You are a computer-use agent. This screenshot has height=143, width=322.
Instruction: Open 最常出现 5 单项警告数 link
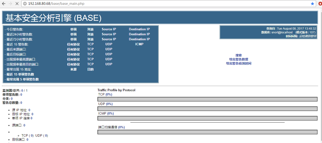(x=23, y=79)
